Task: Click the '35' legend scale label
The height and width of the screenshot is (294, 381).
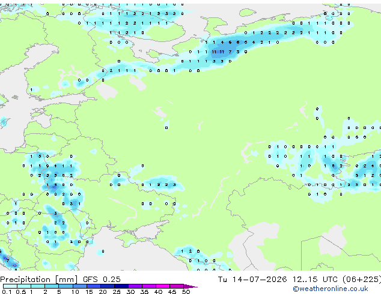Action: tap(145, 292)
